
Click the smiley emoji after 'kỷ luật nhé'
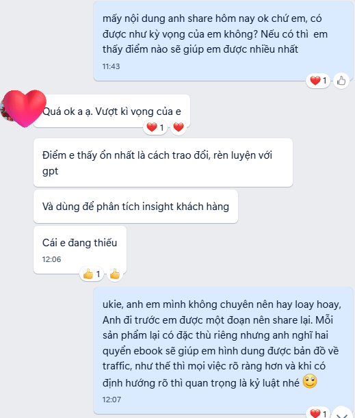pos(310,381)
